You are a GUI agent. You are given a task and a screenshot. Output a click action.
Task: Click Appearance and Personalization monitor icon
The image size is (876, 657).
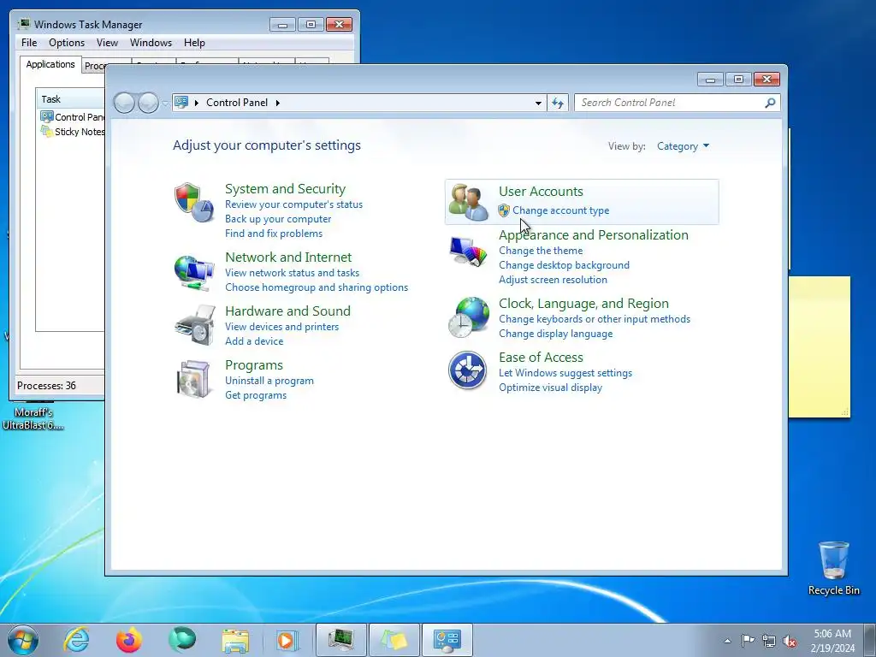pos(468,252)
